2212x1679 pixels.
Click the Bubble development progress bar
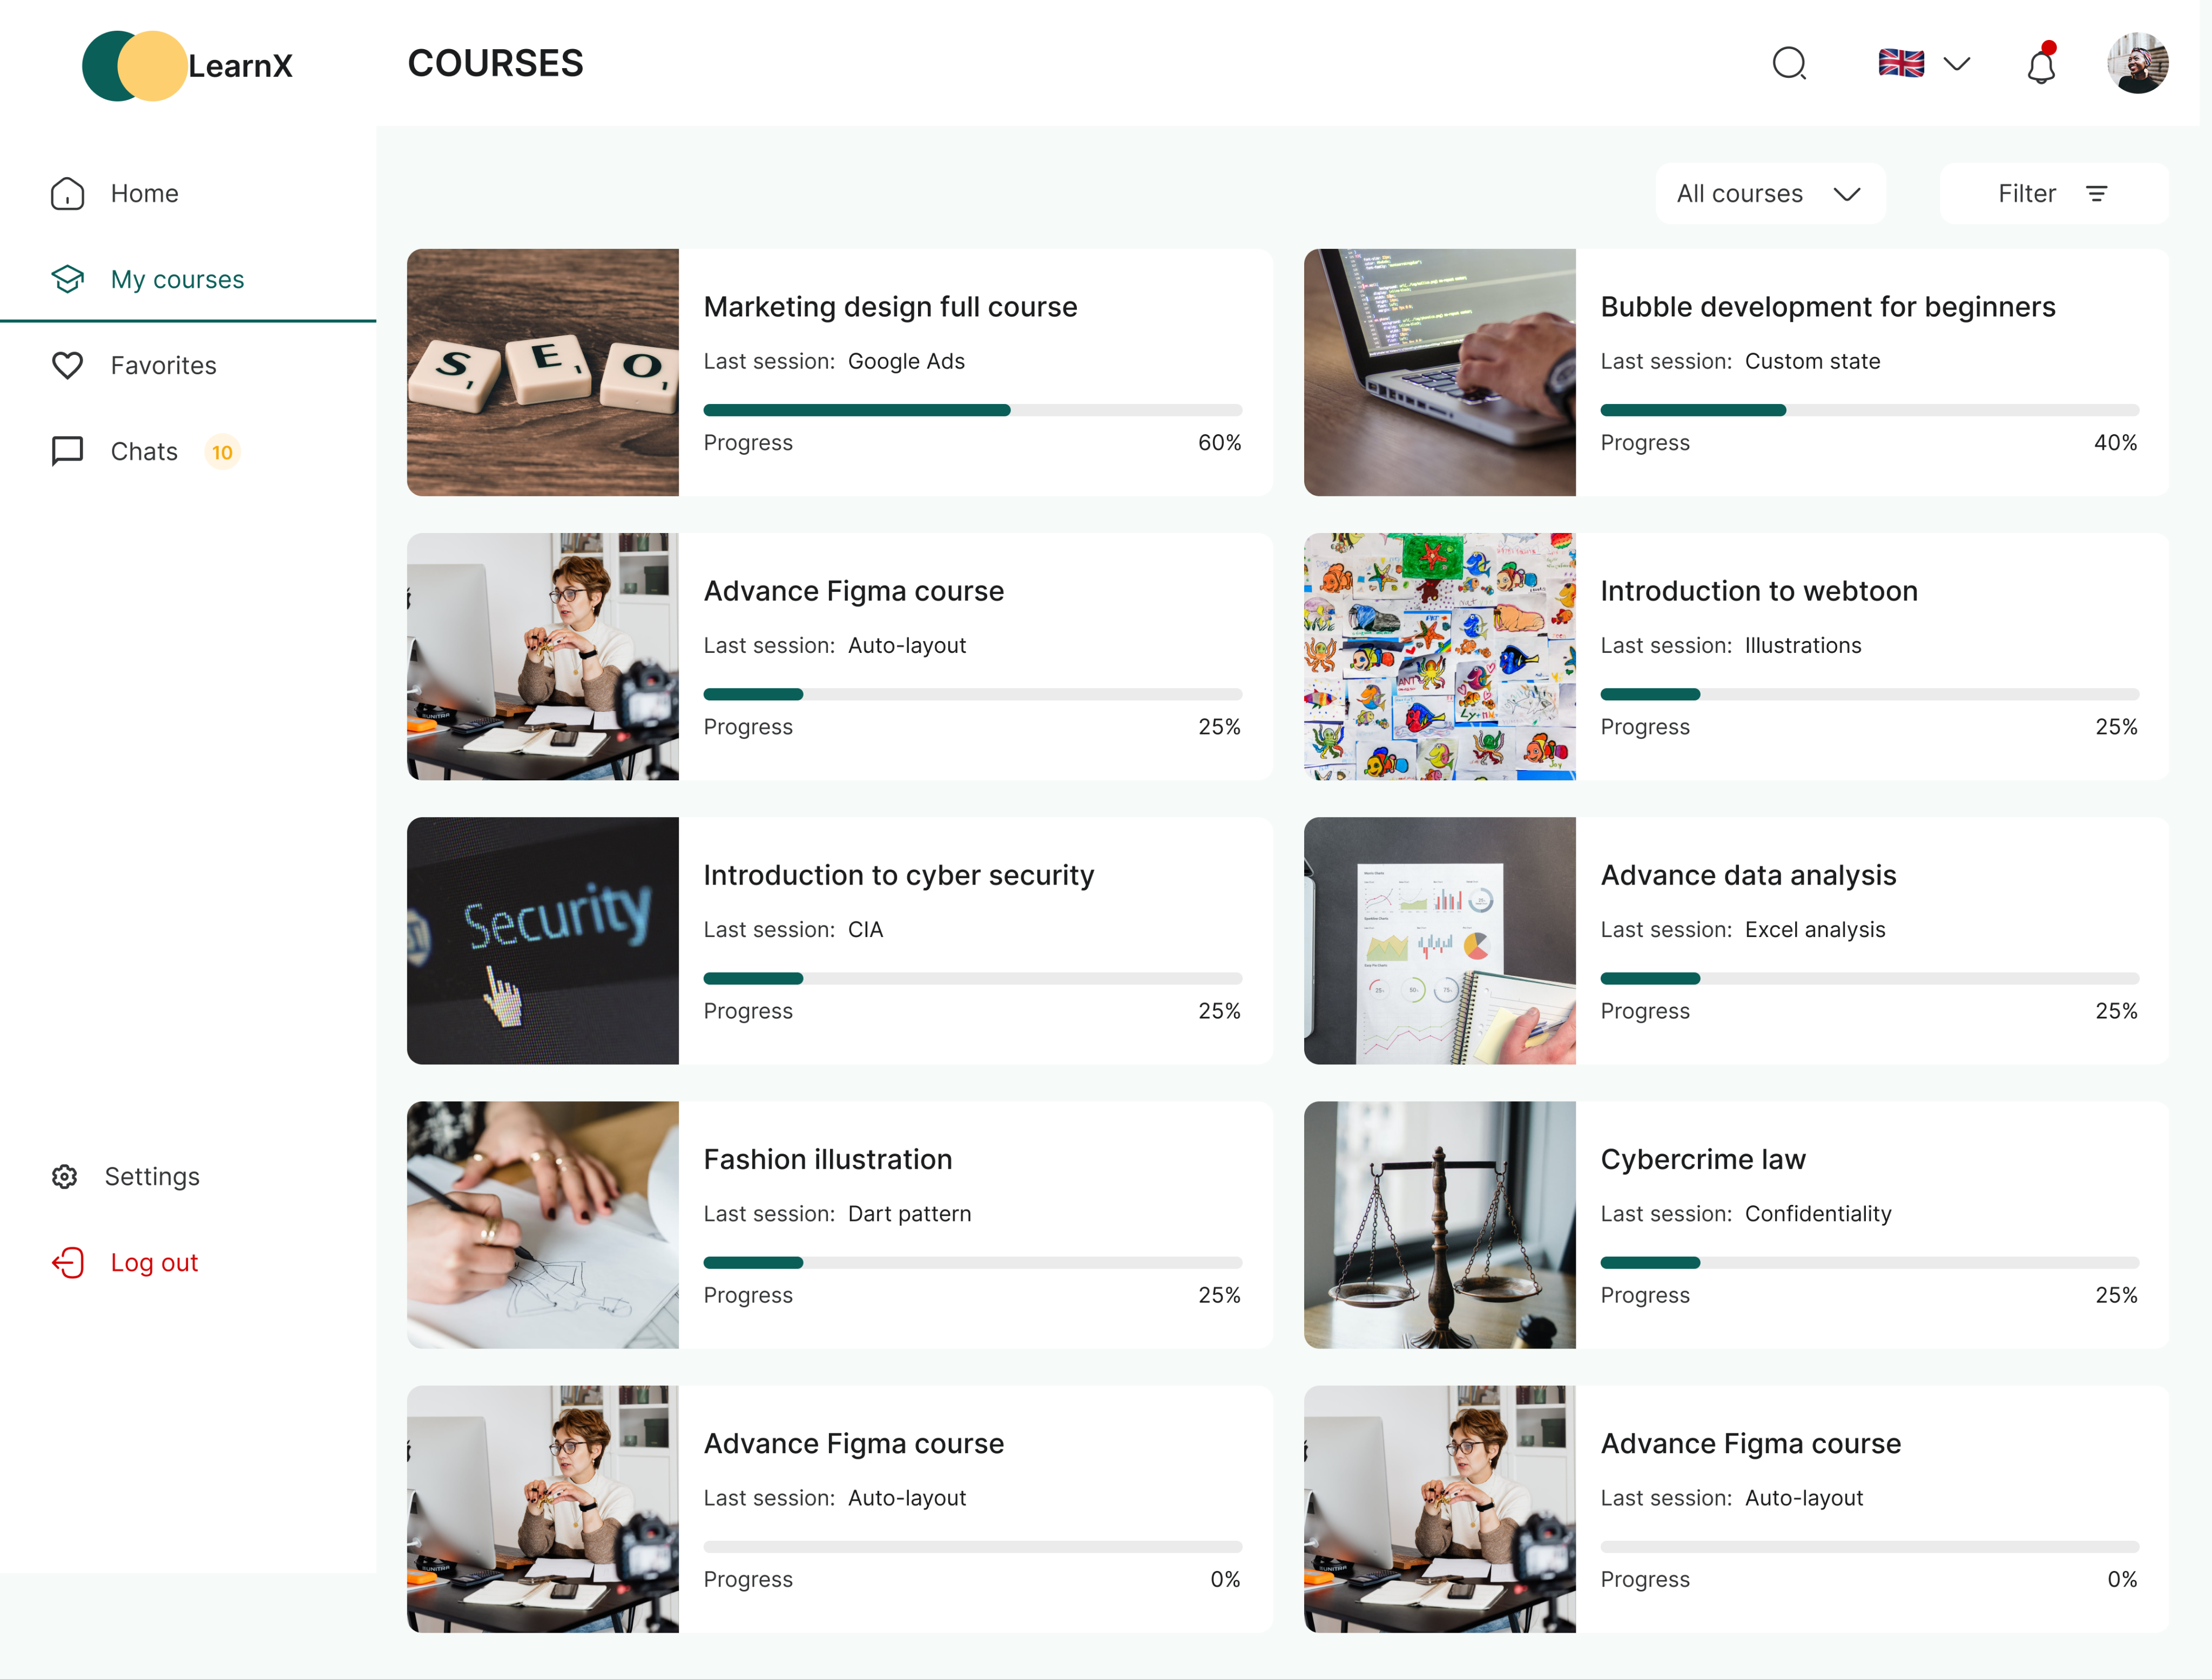click(1868, 410)
